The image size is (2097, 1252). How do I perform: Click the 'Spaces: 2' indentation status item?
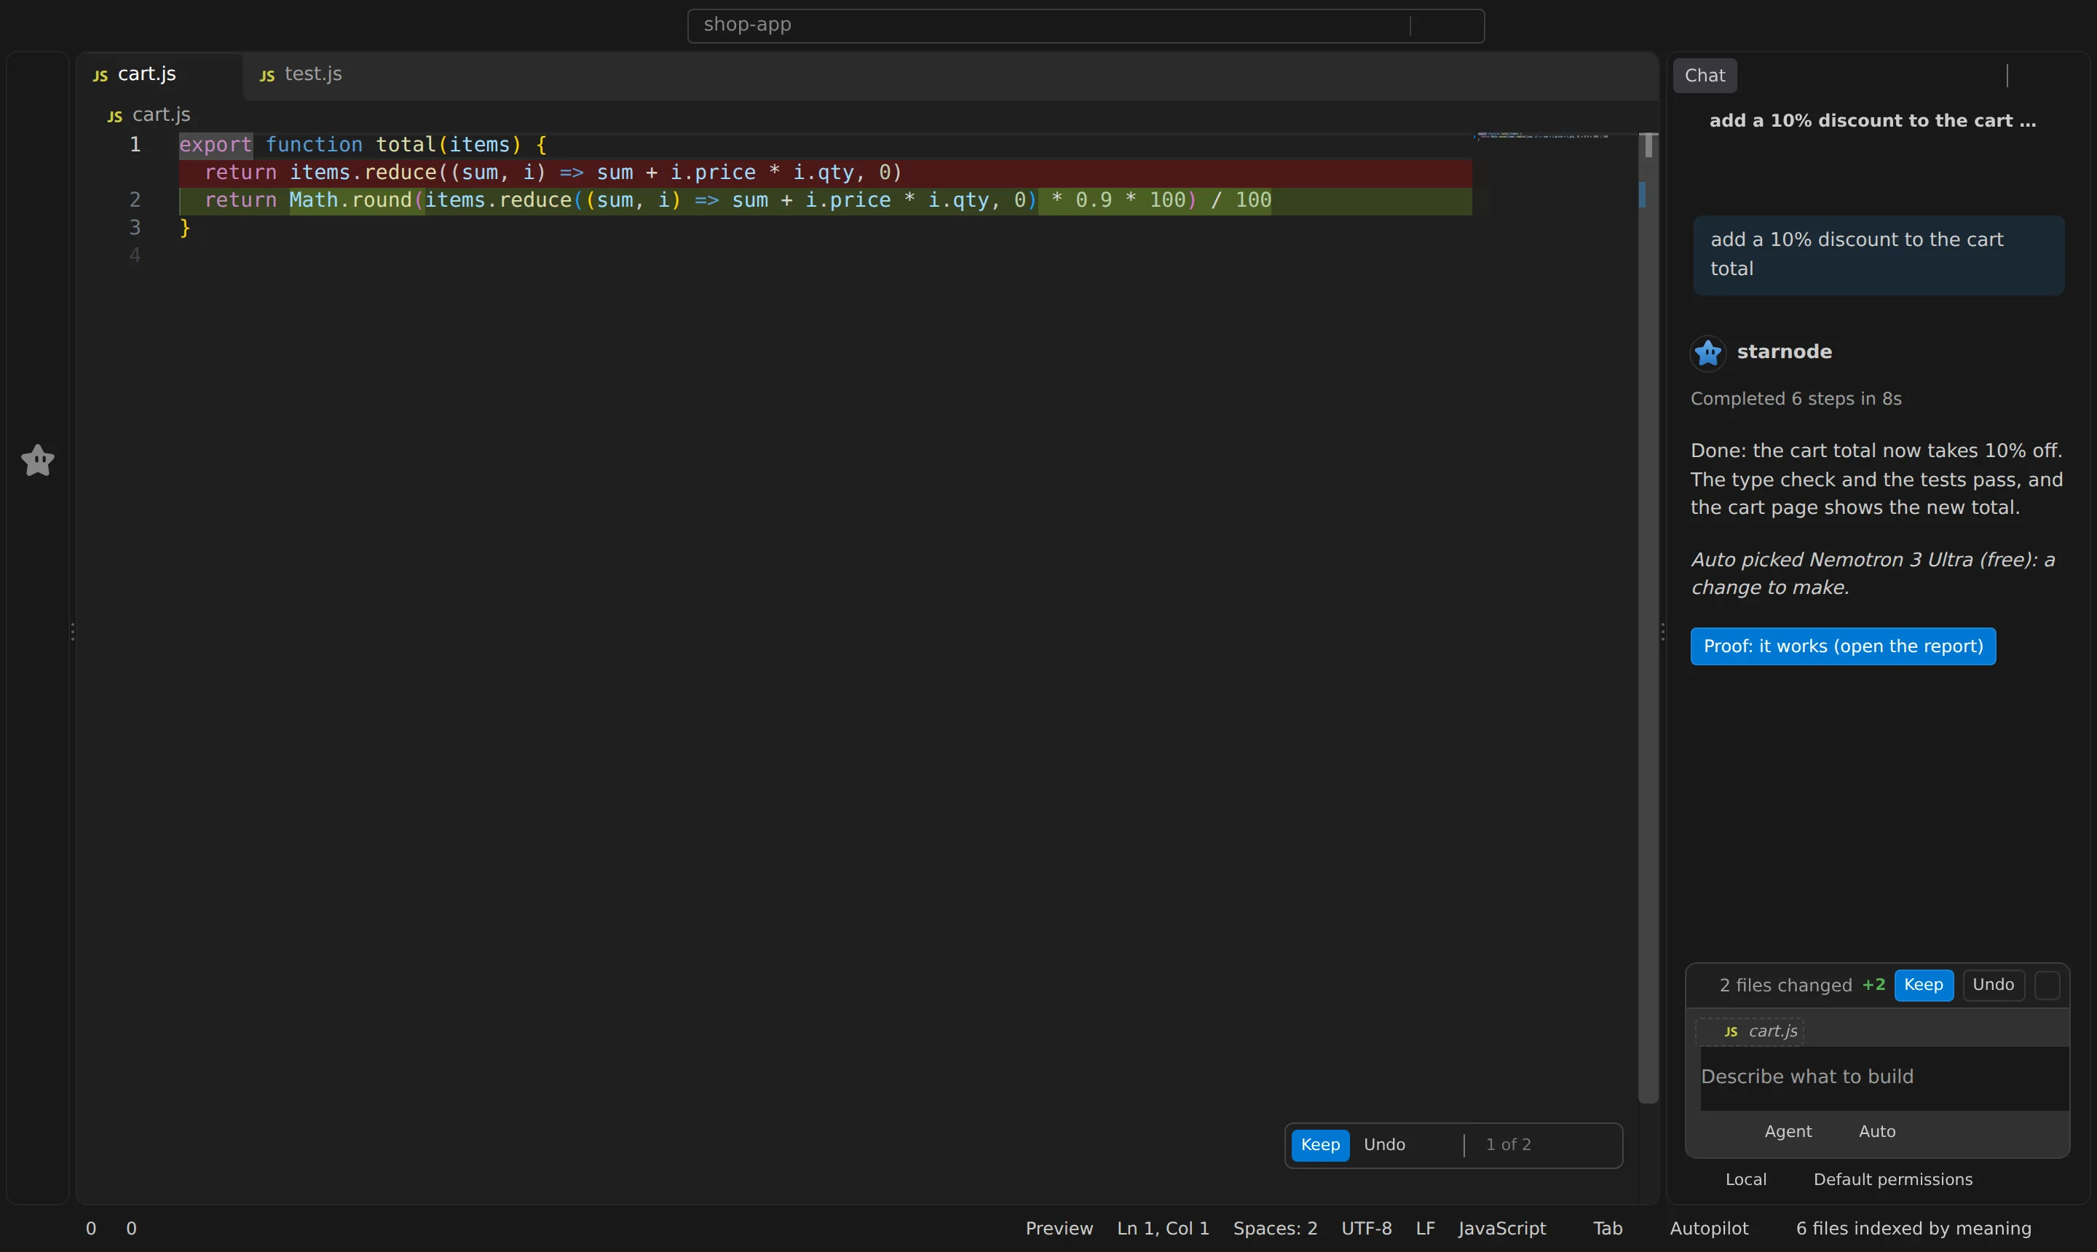(1275, 1229)
